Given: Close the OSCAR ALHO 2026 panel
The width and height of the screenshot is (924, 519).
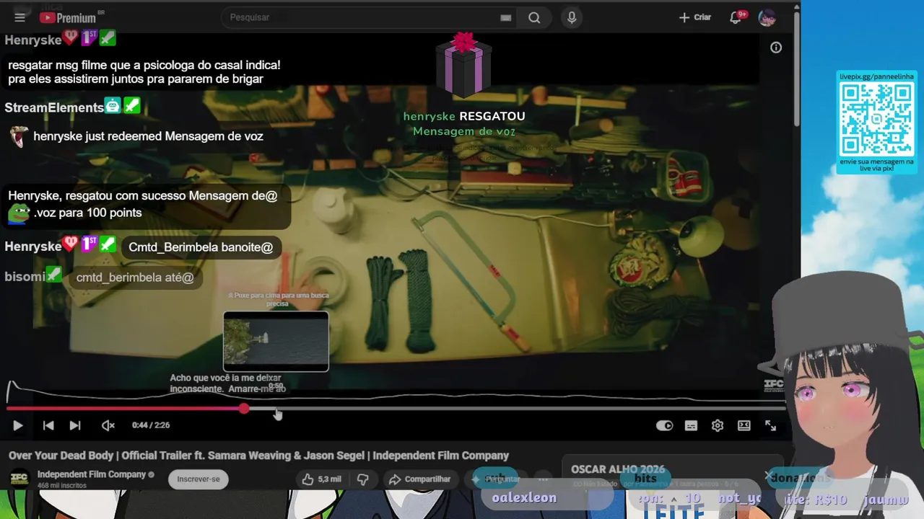Looking at the screenshot, I should coord(767,476).
